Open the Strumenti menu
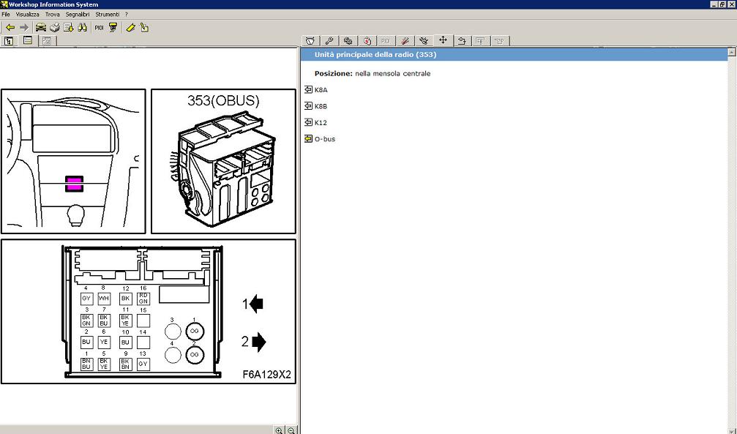The width and height of the screenshot is (737, 434). (107, 15)
